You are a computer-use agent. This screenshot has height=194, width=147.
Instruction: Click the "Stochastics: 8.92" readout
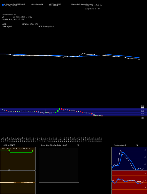pos(9,15)
